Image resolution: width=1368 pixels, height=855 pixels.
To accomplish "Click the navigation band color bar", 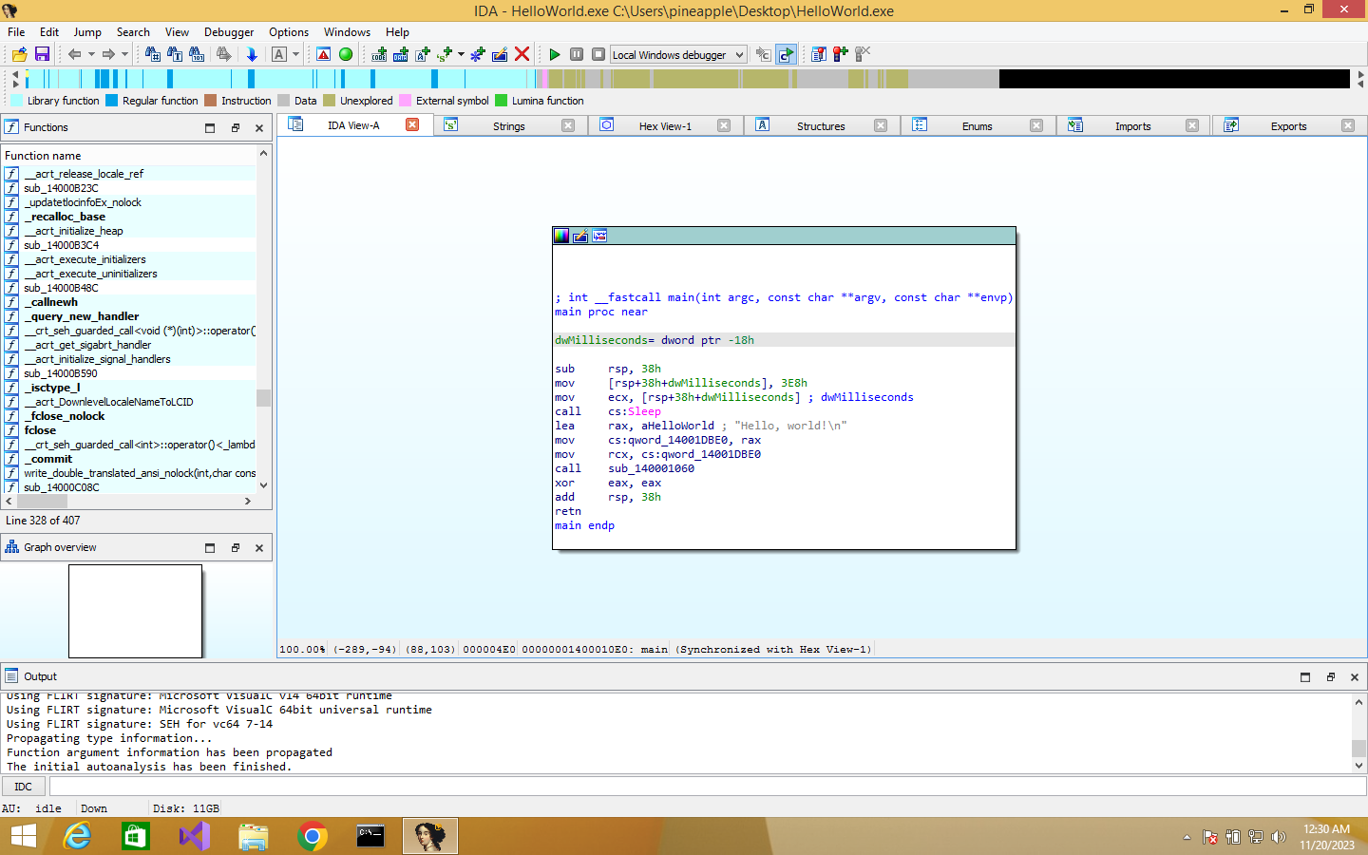I will tap(687, 79).
